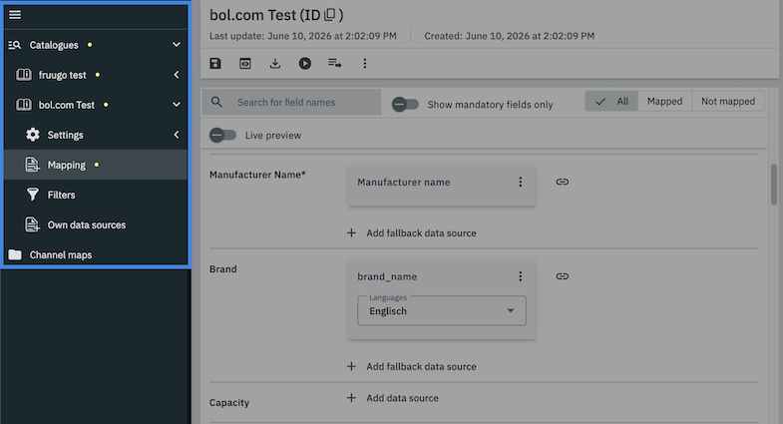Image resolution: width=783 pixels, height=424 pixels.
Task: Click the save icon in the toolbar
Action: point(215,64)
